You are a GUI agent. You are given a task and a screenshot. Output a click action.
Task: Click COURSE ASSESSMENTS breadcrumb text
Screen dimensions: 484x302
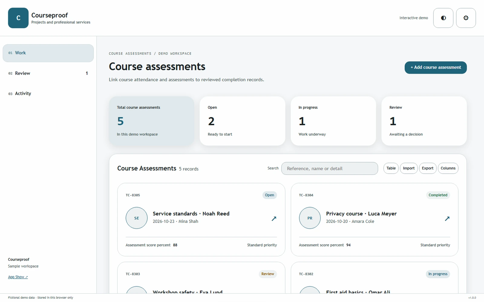(x=130, y=53)
